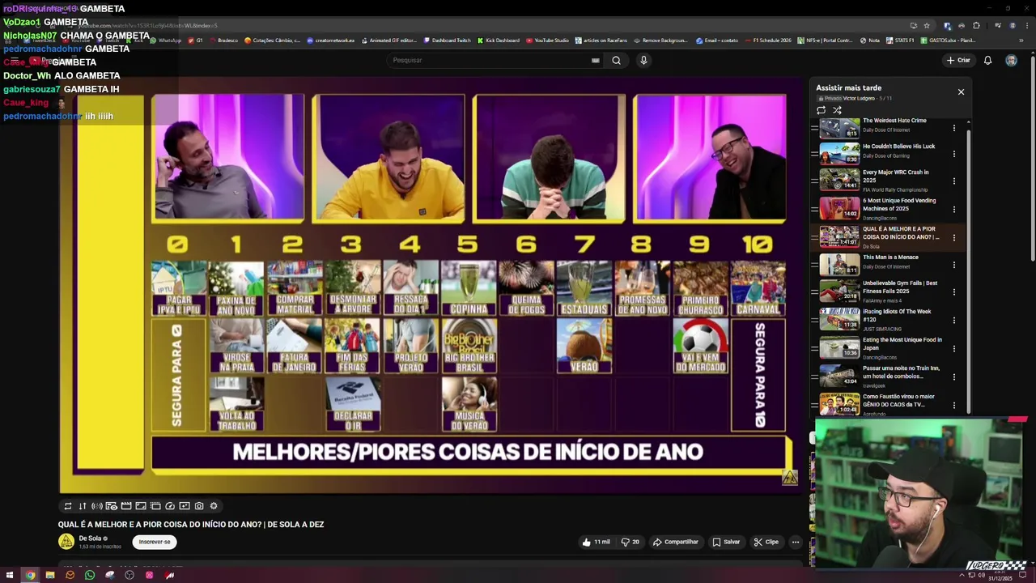Screen dimensions: 1036x583
Task: Close the Assistir mais tarde playlist panel
Action: point(961,91)
